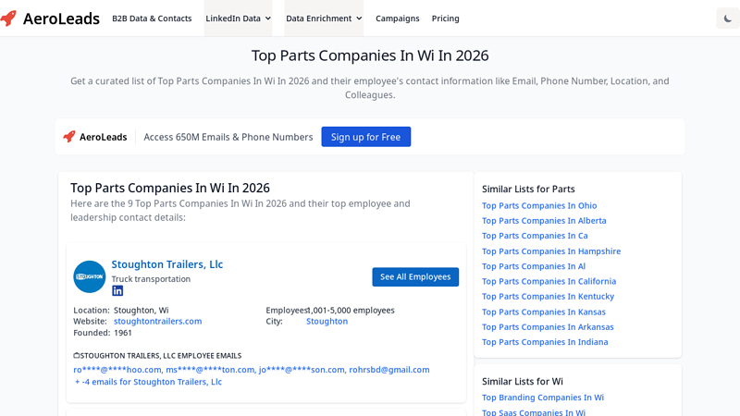
Task: Click 'STOUGHTON TRAILERS, LLC EMPLOYEE EMAILS' label
Action: click(157, 356)
